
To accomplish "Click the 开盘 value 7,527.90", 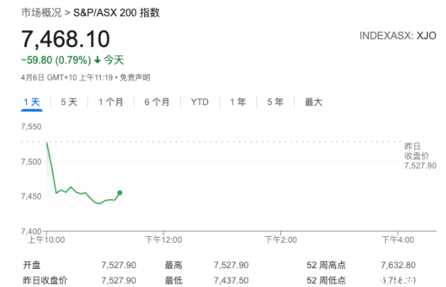I will point(119,265).
